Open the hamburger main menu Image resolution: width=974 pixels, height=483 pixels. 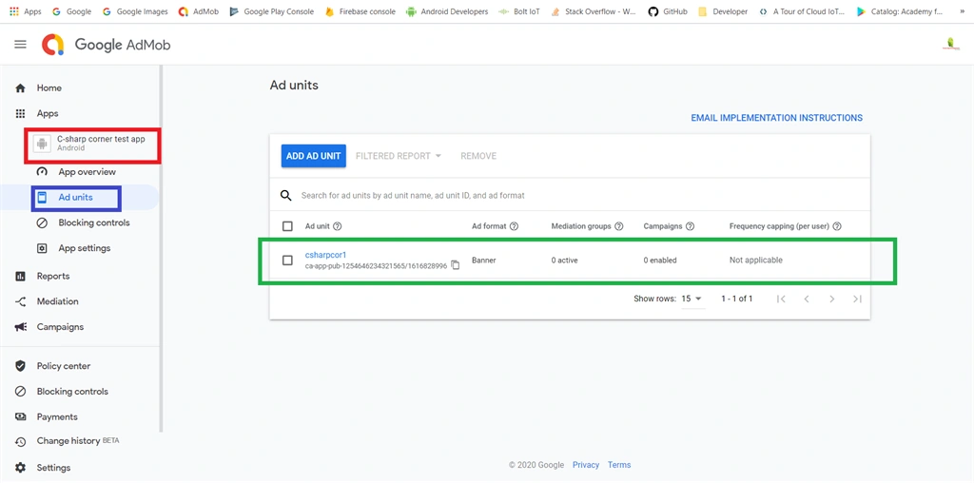pos(21,44)
